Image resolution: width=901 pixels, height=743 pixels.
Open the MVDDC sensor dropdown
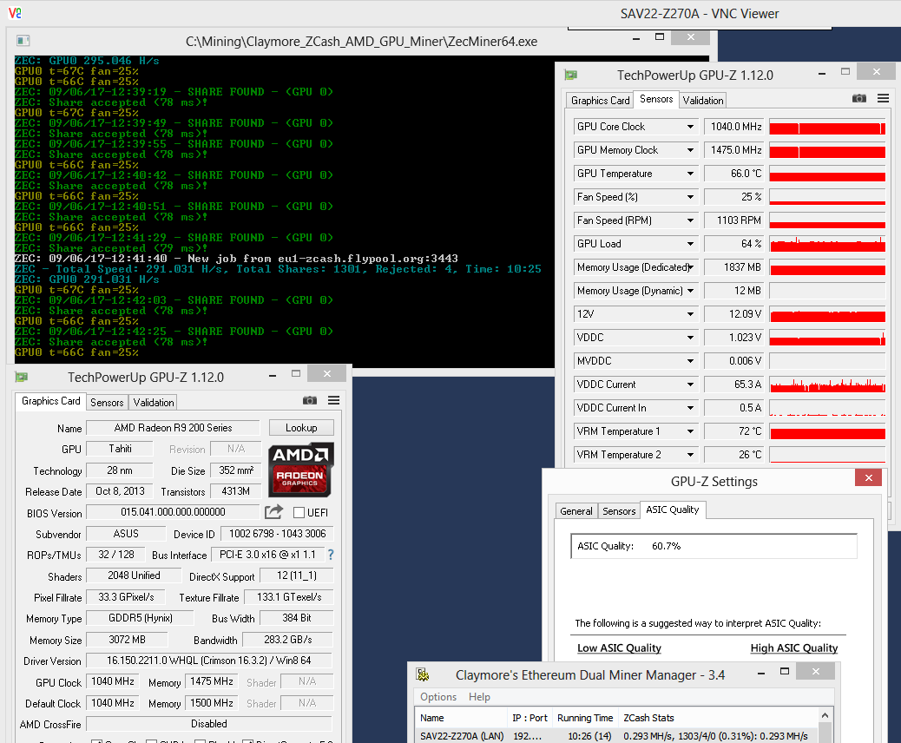(690, 361)
